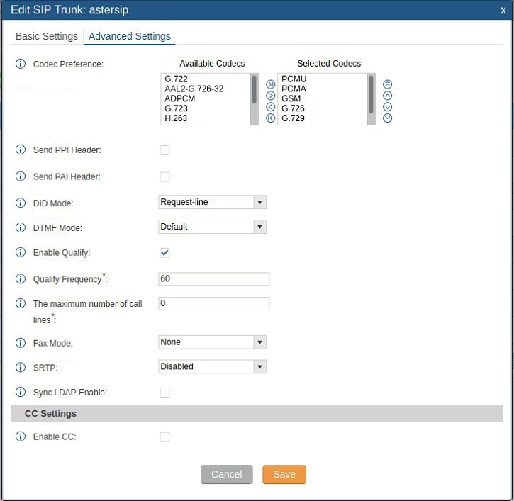514x501 pixels.
Task: Move chosen codec left to Available Codecs
Action: click(x=270, y=107)
